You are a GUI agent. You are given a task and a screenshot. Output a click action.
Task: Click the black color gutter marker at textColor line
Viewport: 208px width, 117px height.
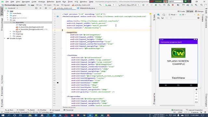point(58,83)
